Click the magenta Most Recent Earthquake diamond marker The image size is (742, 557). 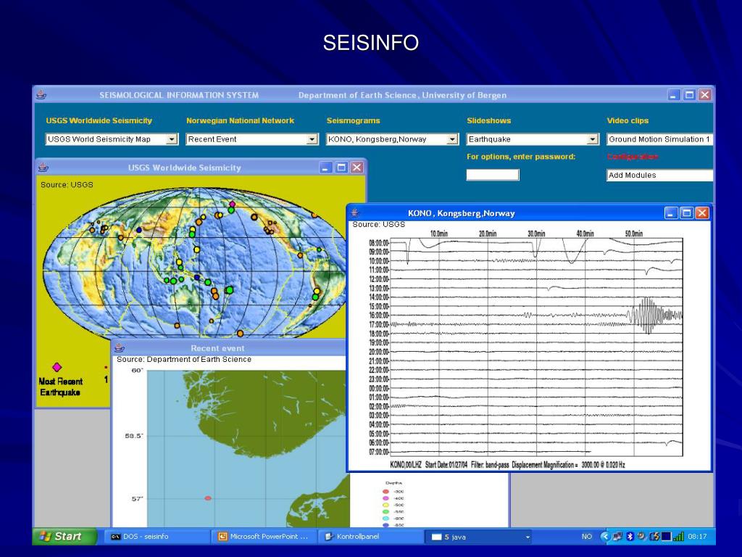pos(57,367)
